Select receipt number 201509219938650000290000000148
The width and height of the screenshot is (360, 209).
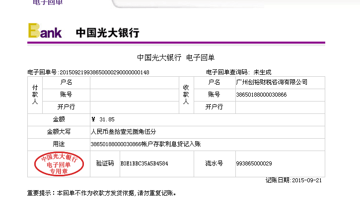104,72
